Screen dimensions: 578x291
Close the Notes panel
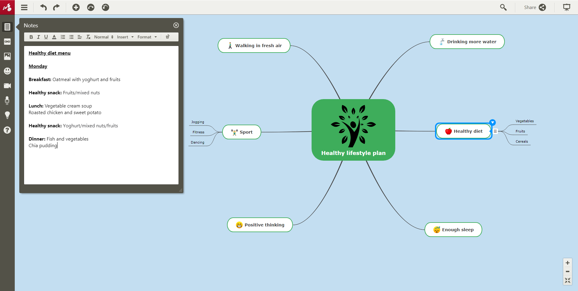pyautogui.click(x=176, y=25)
